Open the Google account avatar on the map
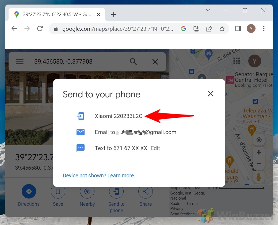The width and height of the screenshot is (278, 225). pyautogui.click(x=255, y=61)
